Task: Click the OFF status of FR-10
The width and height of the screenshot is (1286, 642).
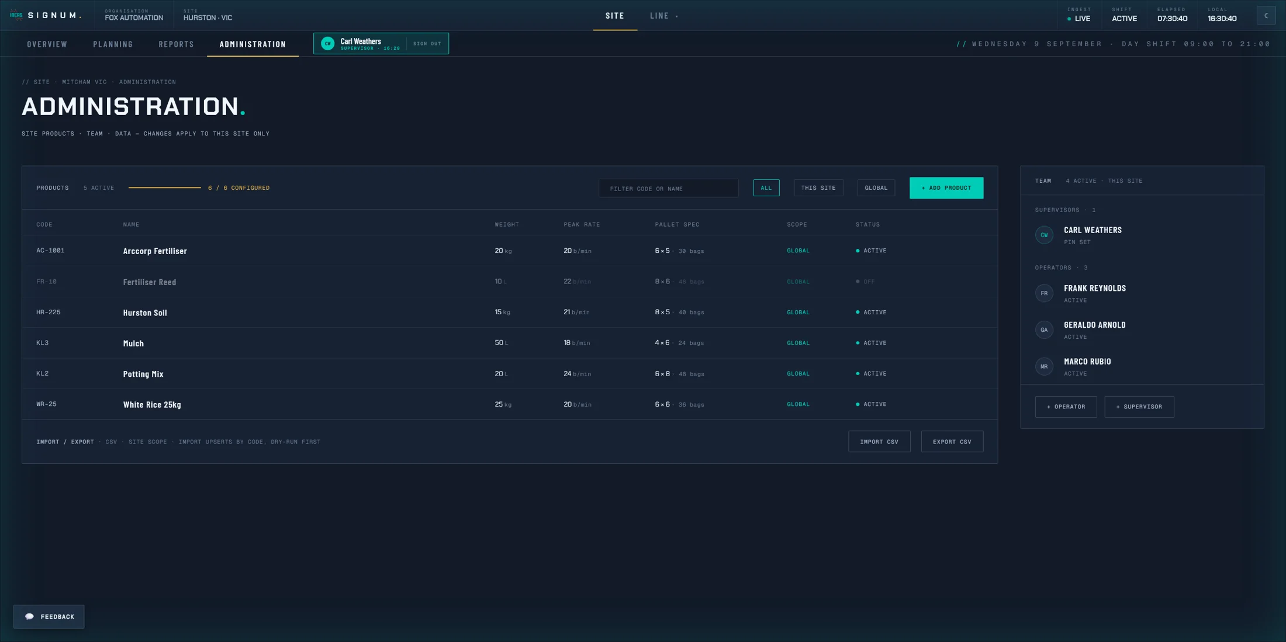Action: pos(866,282)
